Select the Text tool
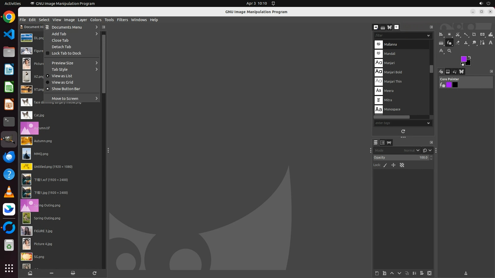 tap(490, 43)
